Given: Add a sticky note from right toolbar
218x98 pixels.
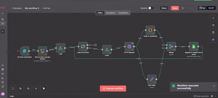Looking at the screenshot, I should [x=213, y=25].
